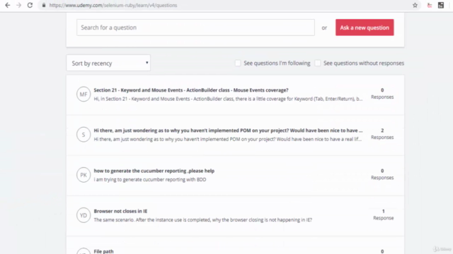The width and height of the screenshot is (453, 254).
Task: Bookmark this page with the star icon
Action: click(x=415, y=5)
